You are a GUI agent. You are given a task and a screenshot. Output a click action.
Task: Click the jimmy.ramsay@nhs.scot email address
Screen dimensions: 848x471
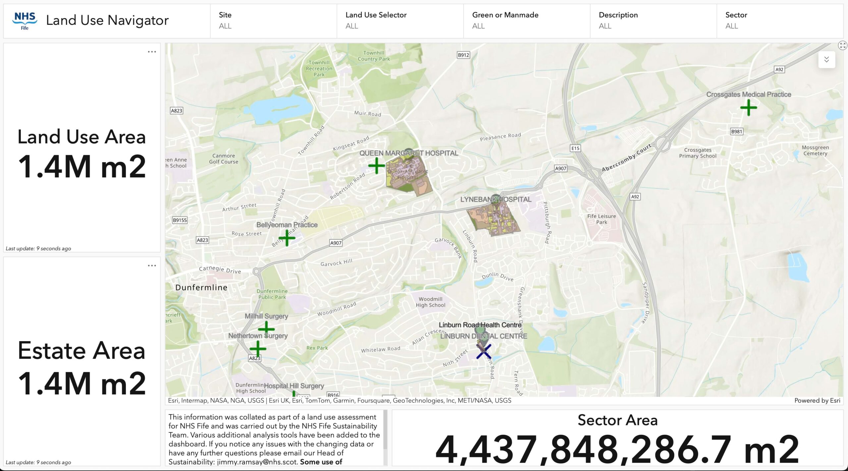(x=257, y=462)
